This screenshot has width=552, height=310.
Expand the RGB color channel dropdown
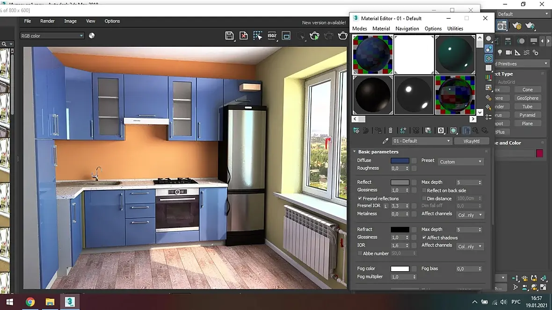tap(52, 36)
